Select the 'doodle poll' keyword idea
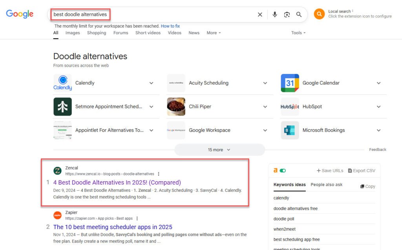Screen dimensions: 402x250 284,219
